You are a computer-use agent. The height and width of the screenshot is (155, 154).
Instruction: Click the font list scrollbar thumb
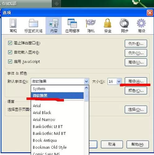(x=86, y=96)
